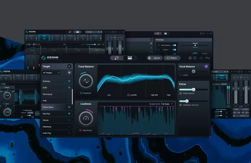Select the Folk target
Screen dimensions: 251x163
coord(57,101)
